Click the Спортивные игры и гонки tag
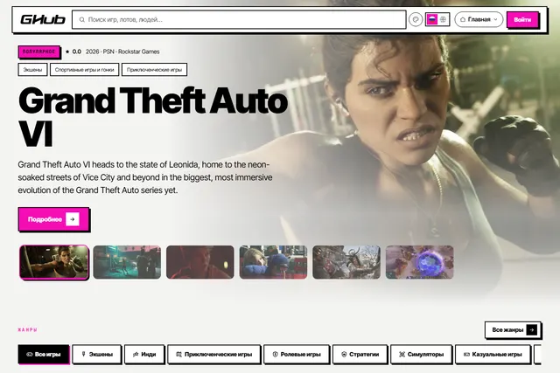 [85, 70]
